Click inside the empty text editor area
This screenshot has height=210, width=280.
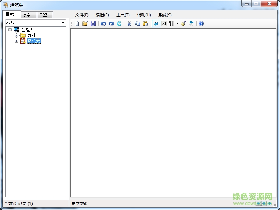click(173, 113)
